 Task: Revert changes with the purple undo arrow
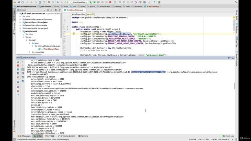pyautogui.click(x=136, y=2)
